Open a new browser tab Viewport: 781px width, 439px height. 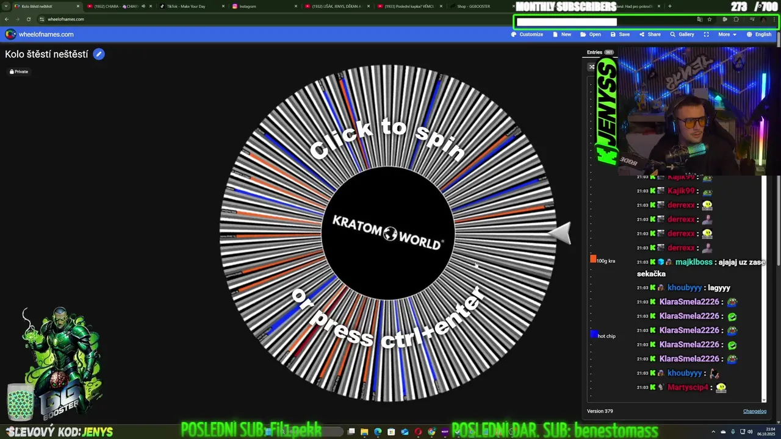pos(669,6)
